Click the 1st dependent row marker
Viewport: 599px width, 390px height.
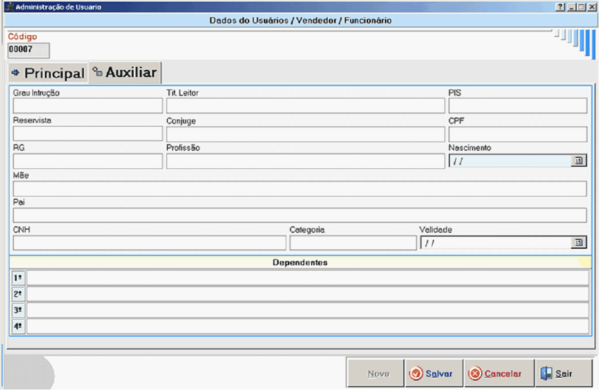18,278
